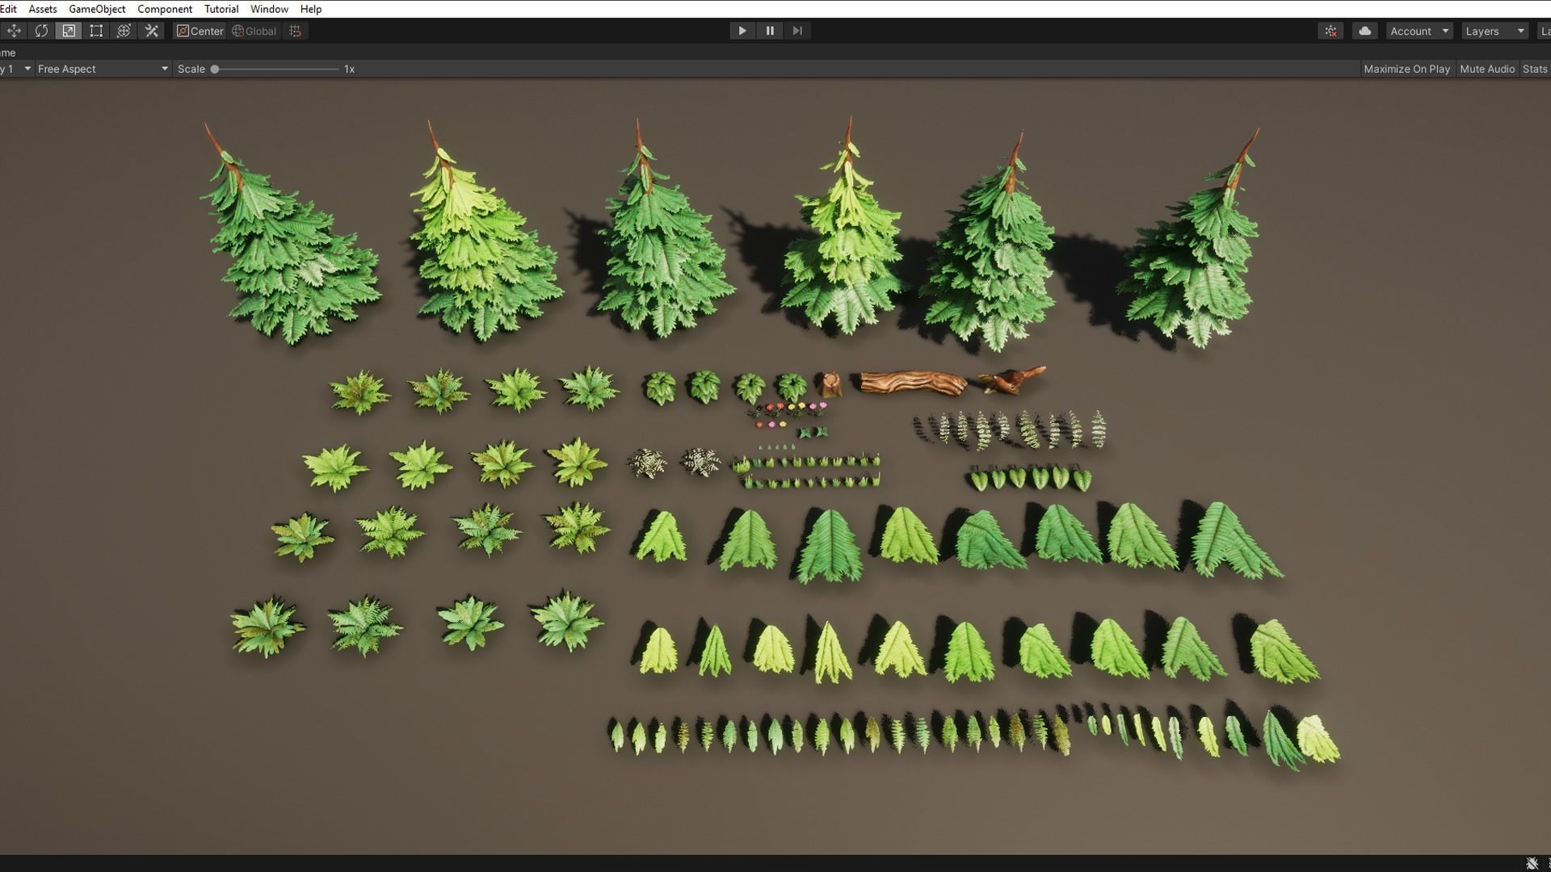Toggle the grid snapping icon
1551x872 pixels.
(x=296, y=31)
